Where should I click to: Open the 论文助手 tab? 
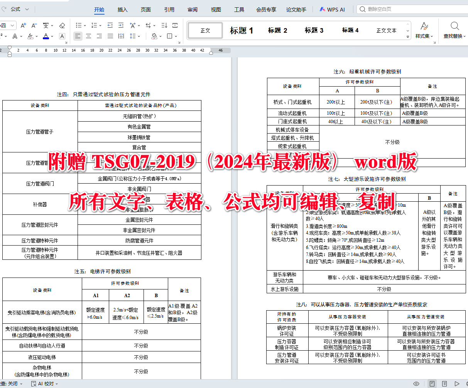coord(296,10)
